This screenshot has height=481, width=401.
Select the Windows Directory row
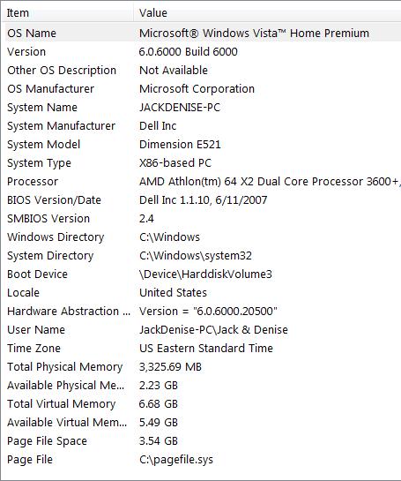click(x=201, y=237)
